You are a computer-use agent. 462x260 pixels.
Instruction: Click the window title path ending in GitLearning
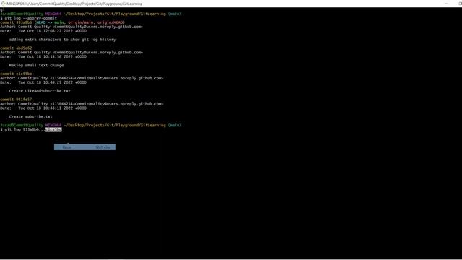[74, 4]
